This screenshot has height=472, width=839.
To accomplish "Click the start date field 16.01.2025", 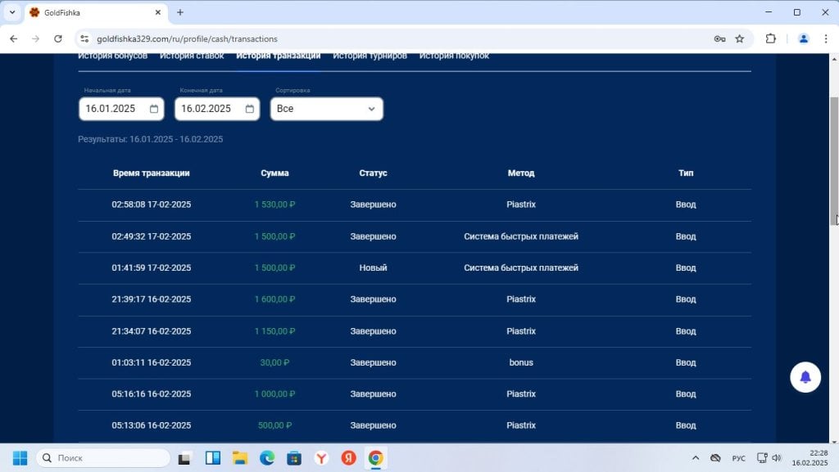I will point(121,109).
